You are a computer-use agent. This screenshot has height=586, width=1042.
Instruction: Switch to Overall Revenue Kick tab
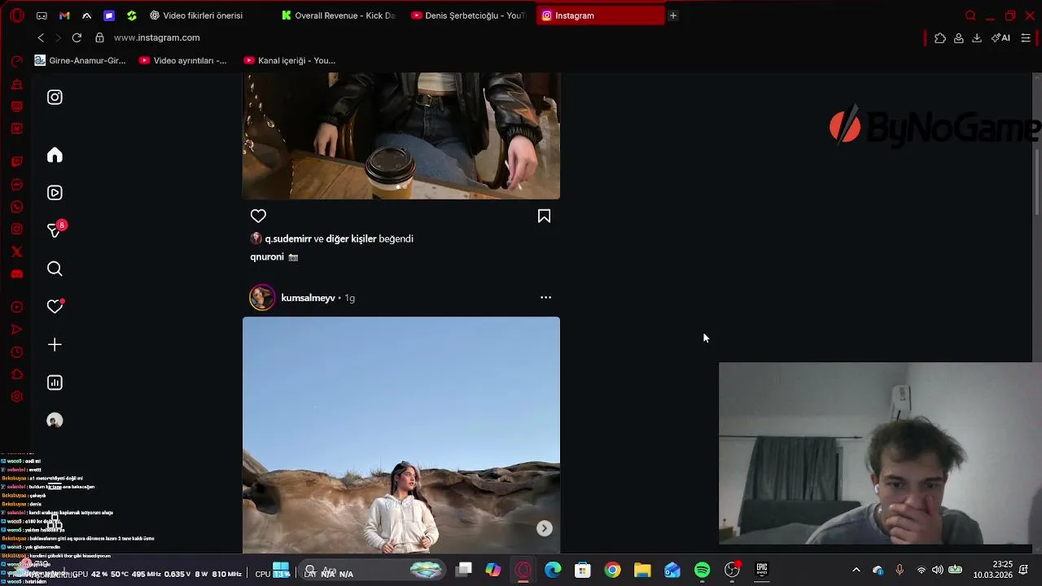click(338, 15)
